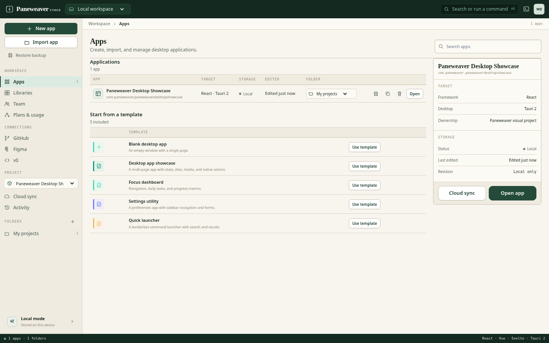Click the Import app button
The width and height of the screenshot is (549, 343).
(x=41, y=42)
